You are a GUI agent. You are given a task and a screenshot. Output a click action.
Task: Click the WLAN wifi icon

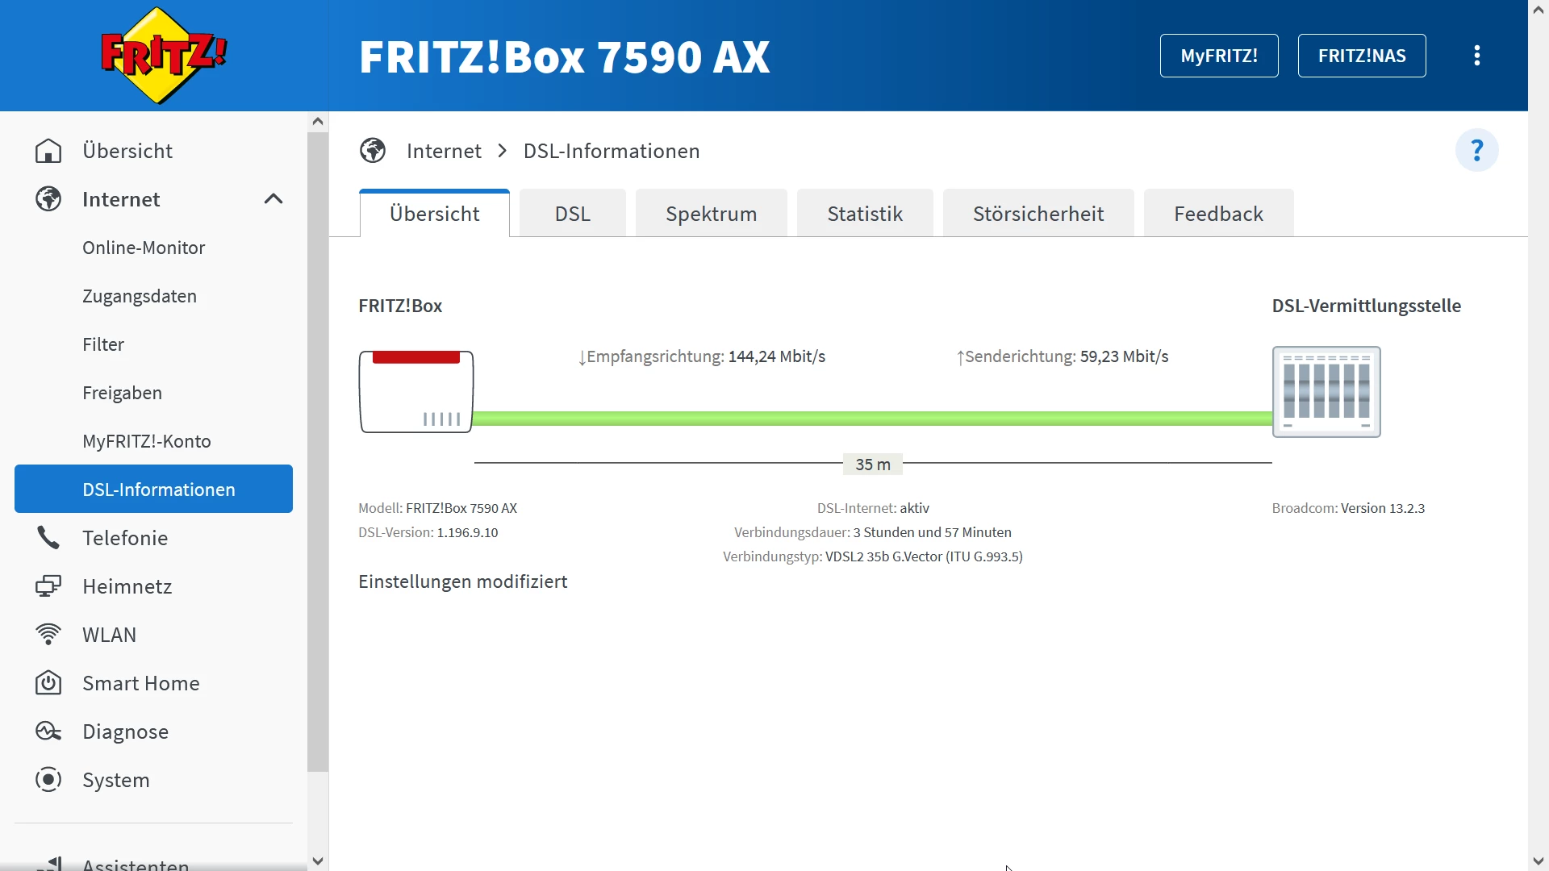pyautogui.click(x=48, y=635)
